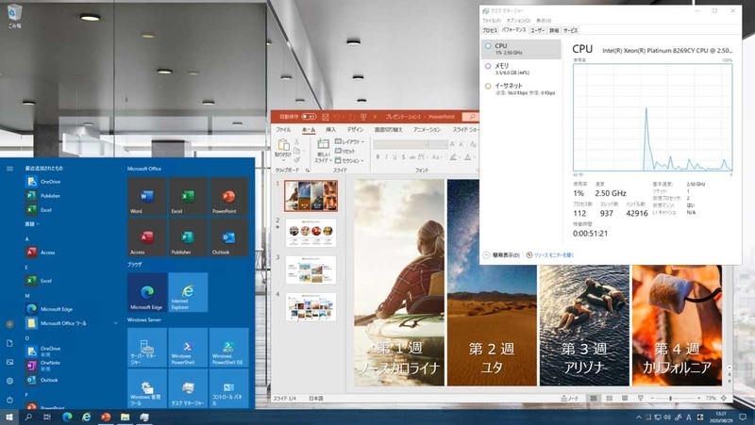The image size is (755, 425).
Task: Select メモリ in the performance sidebar
Action: pos(502,66)
